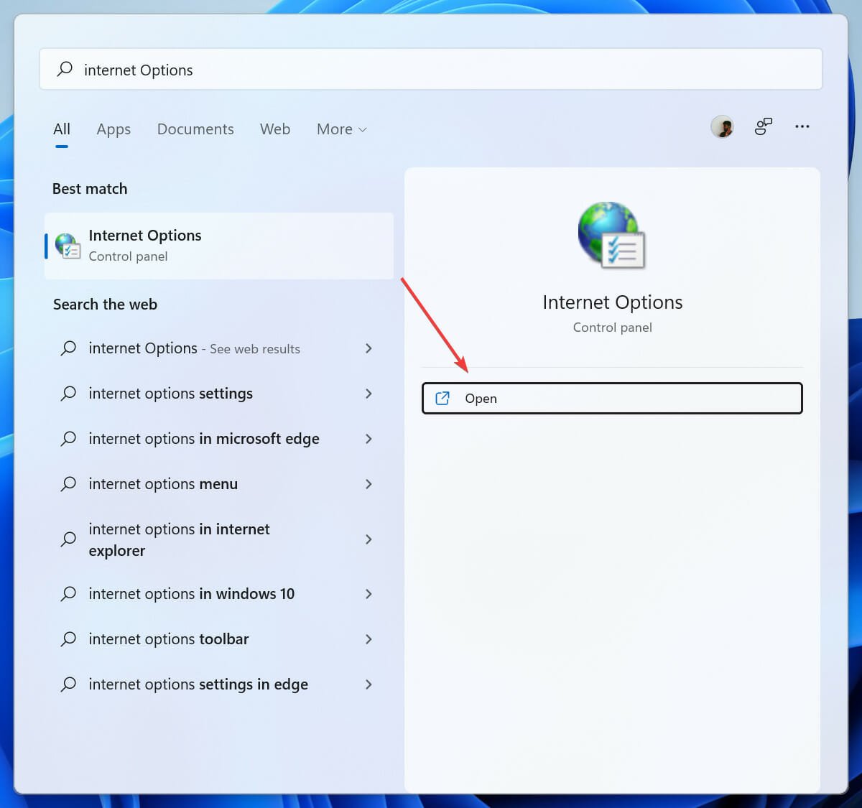Expand chevron for 'internet options in windows 10'
This screenshot has height=808, width=862.
click(369, 594)
